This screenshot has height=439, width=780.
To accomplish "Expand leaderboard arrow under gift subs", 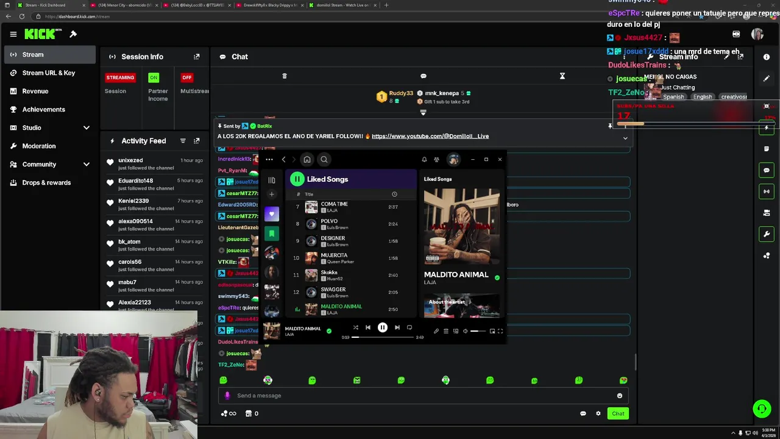I will coord(423,113).
